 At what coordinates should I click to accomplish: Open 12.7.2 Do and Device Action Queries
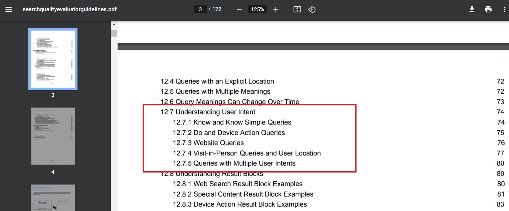[229, 133]
